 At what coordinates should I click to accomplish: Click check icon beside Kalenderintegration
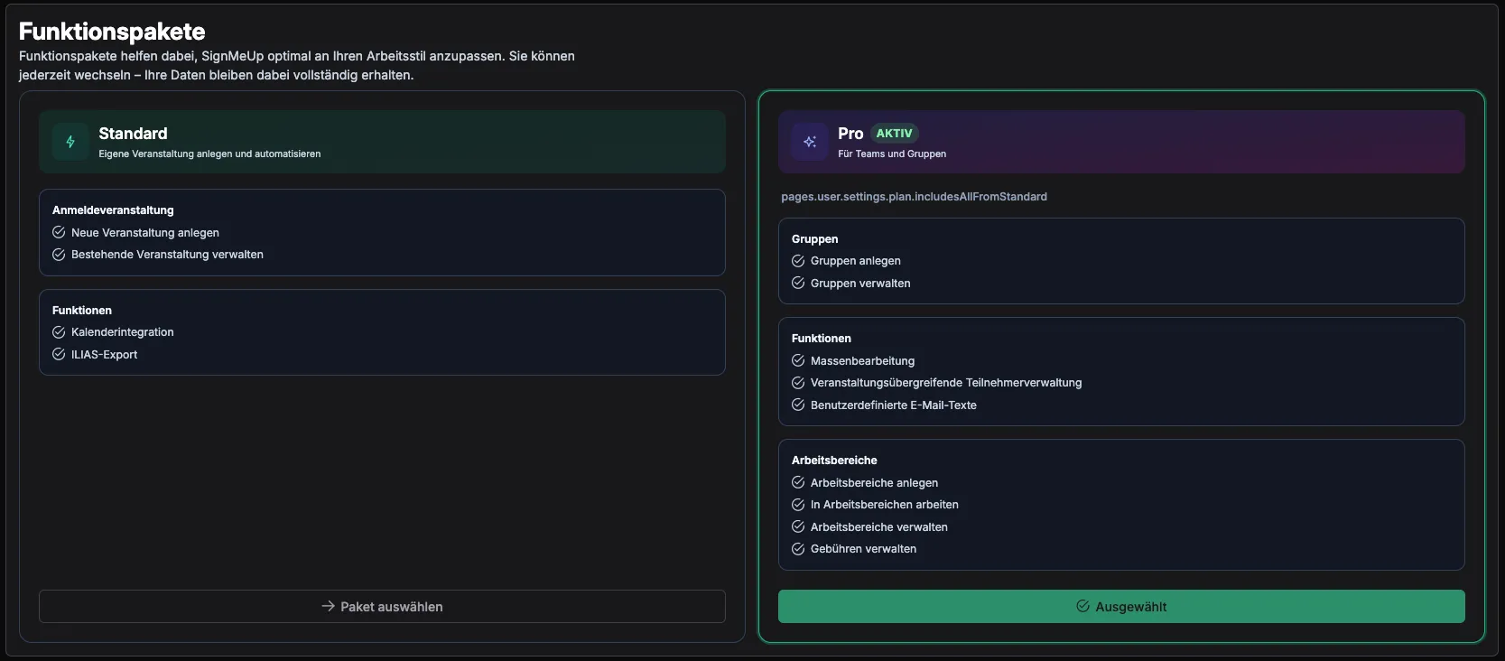pos(59,332)
